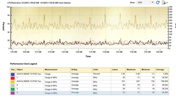Click maximum value '2.48'
This screenshot has height=98, width=176.
(138, 74)
